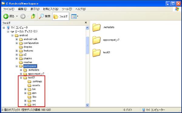Collapse the ローカル ディスク (C:) node

click(8, 32)
